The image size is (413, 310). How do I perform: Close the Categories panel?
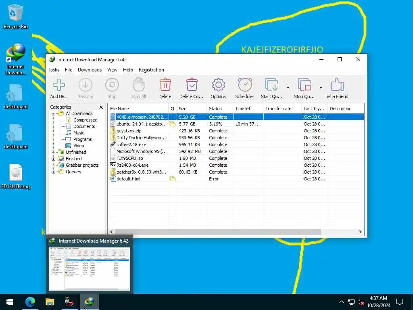(x=101, y=107)
